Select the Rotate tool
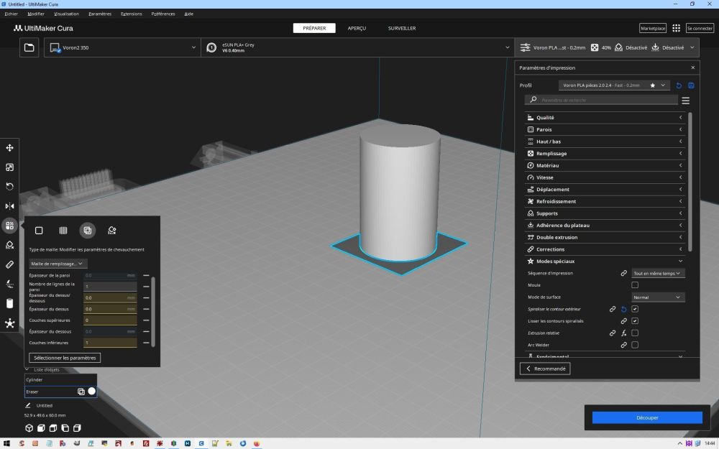 10,187
